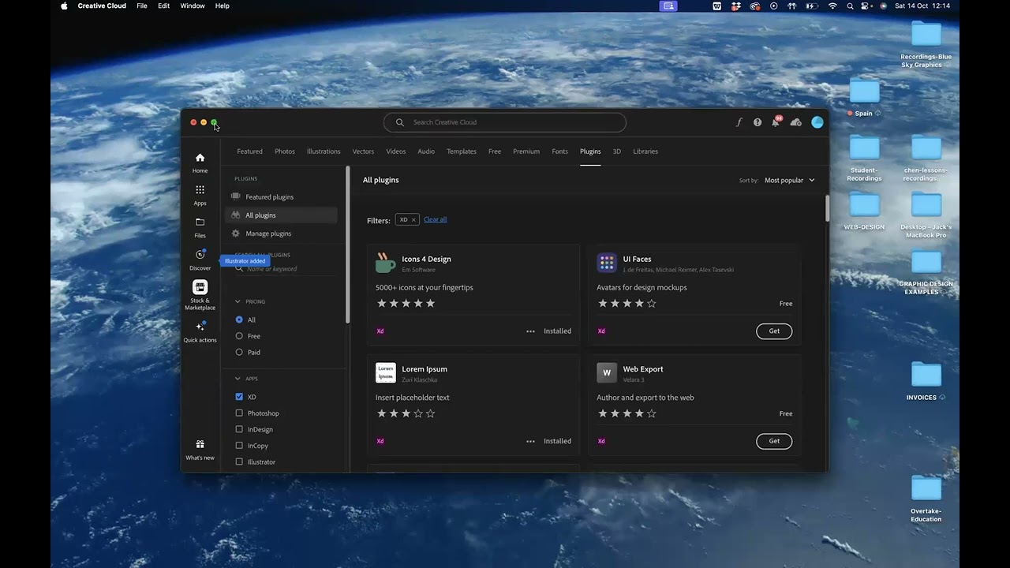Open Wi-Fi status in menu bar
1010x568 pixels.
coord(832,6)
